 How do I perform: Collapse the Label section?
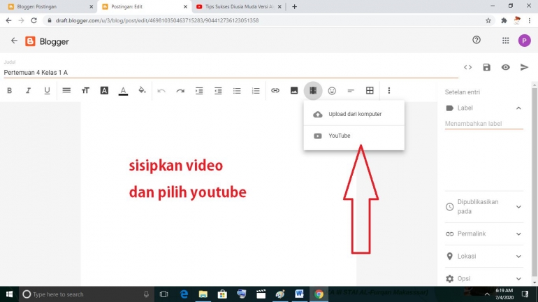click(x=518, y=108)
